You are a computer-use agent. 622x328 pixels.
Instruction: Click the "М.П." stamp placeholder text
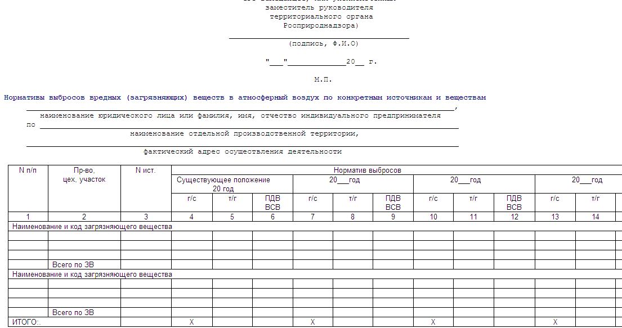(323, 80)
